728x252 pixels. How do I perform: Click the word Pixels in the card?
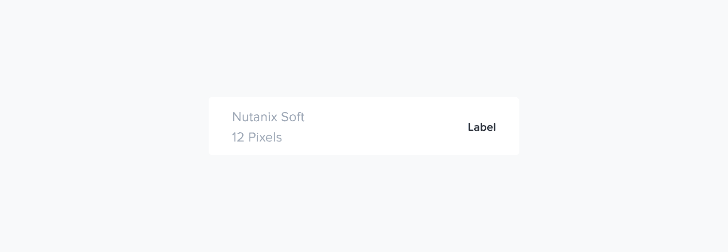coord(265,138)
